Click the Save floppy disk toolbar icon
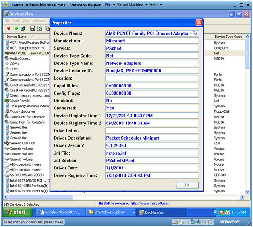This screenshot has width=253, height=227. click(x=33, y=28)
